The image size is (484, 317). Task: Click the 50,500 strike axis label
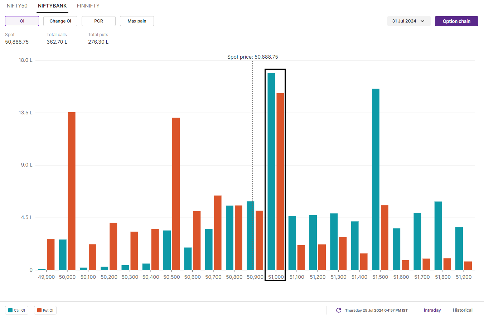coord(171,277)
